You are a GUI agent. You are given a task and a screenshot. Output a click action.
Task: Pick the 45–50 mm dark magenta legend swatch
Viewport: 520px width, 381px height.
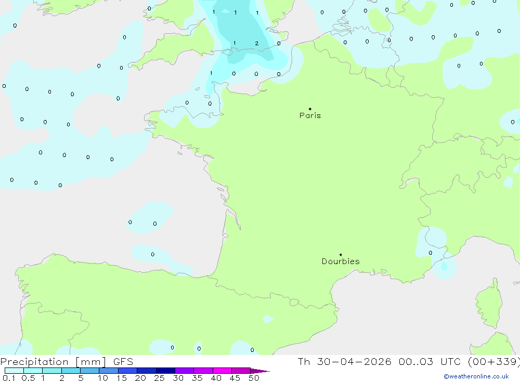click(x=241, y=371)
